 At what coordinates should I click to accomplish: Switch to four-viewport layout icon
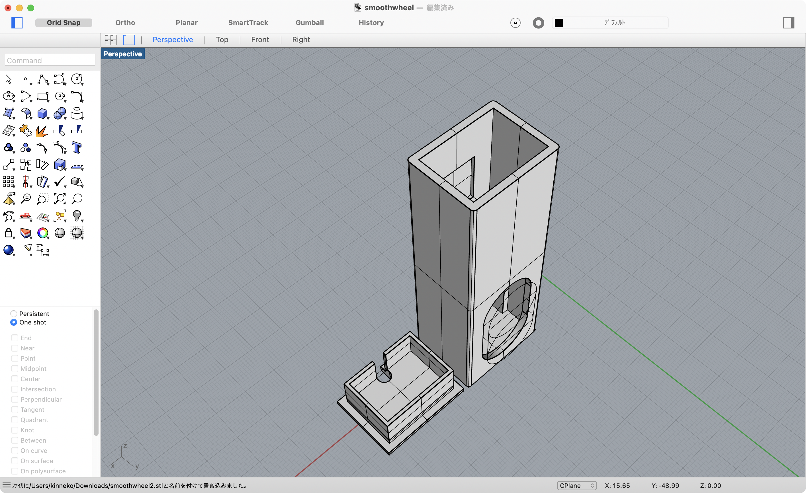click(x=111, y=40)
